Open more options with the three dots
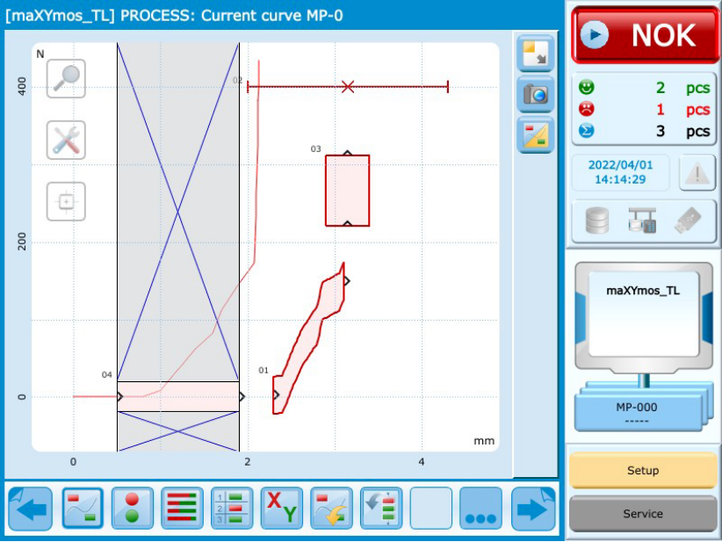The width and height of the screenshot is (722, 542). (480, 509)
